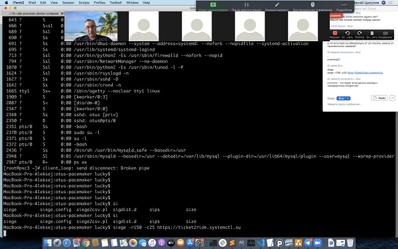Open Google Chrome from the Dock
This screenshot has width=398, height=249.
[86, 242]
